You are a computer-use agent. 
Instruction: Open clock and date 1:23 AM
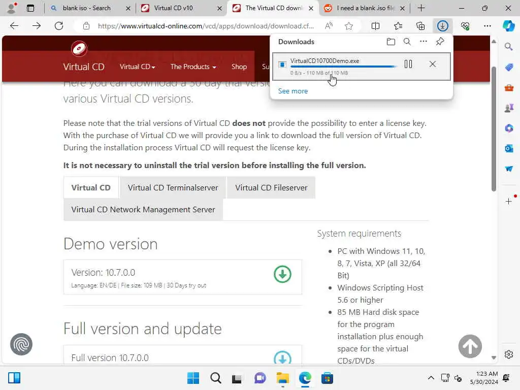(484, 378)
